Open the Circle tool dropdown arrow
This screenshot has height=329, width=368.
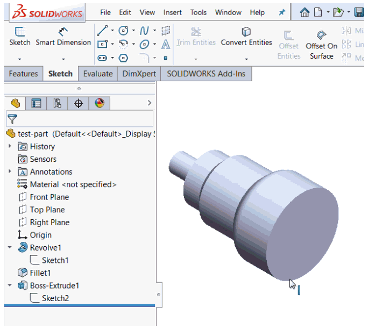[133, 31]
